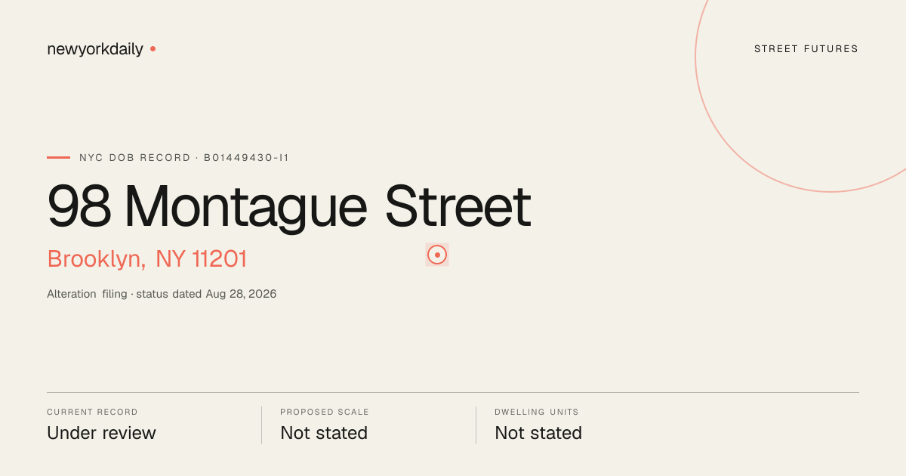Select Not stated under Proposed Scale
The width and height of the screenshot is (906, 476).
pos(324,433)
